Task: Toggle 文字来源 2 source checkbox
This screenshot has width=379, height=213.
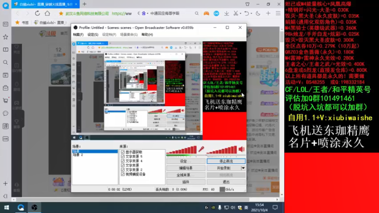Action: [x=123, y=170]
